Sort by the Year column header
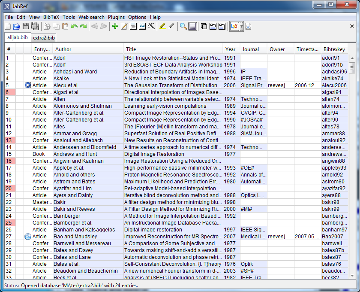The height and width of the screenshot is (292, 360). tap(231, 49)
